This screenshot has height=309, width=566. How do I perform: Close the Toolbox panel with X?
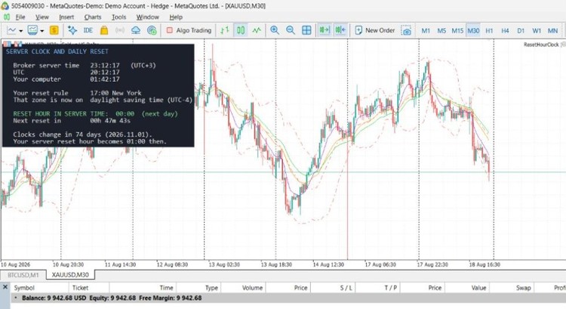pyautogui.click(x=5, y=287)
